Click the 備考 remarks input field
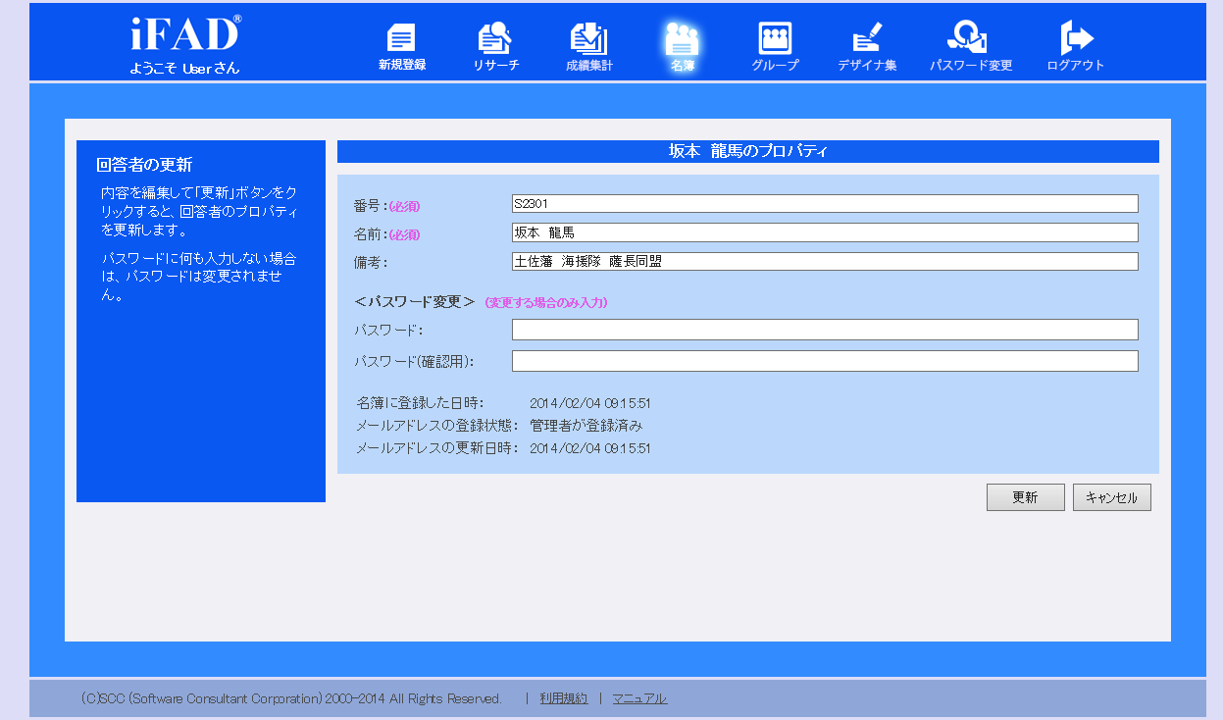Image resolution: width=1223 pixels, height=720 pixels. (824, 261)
